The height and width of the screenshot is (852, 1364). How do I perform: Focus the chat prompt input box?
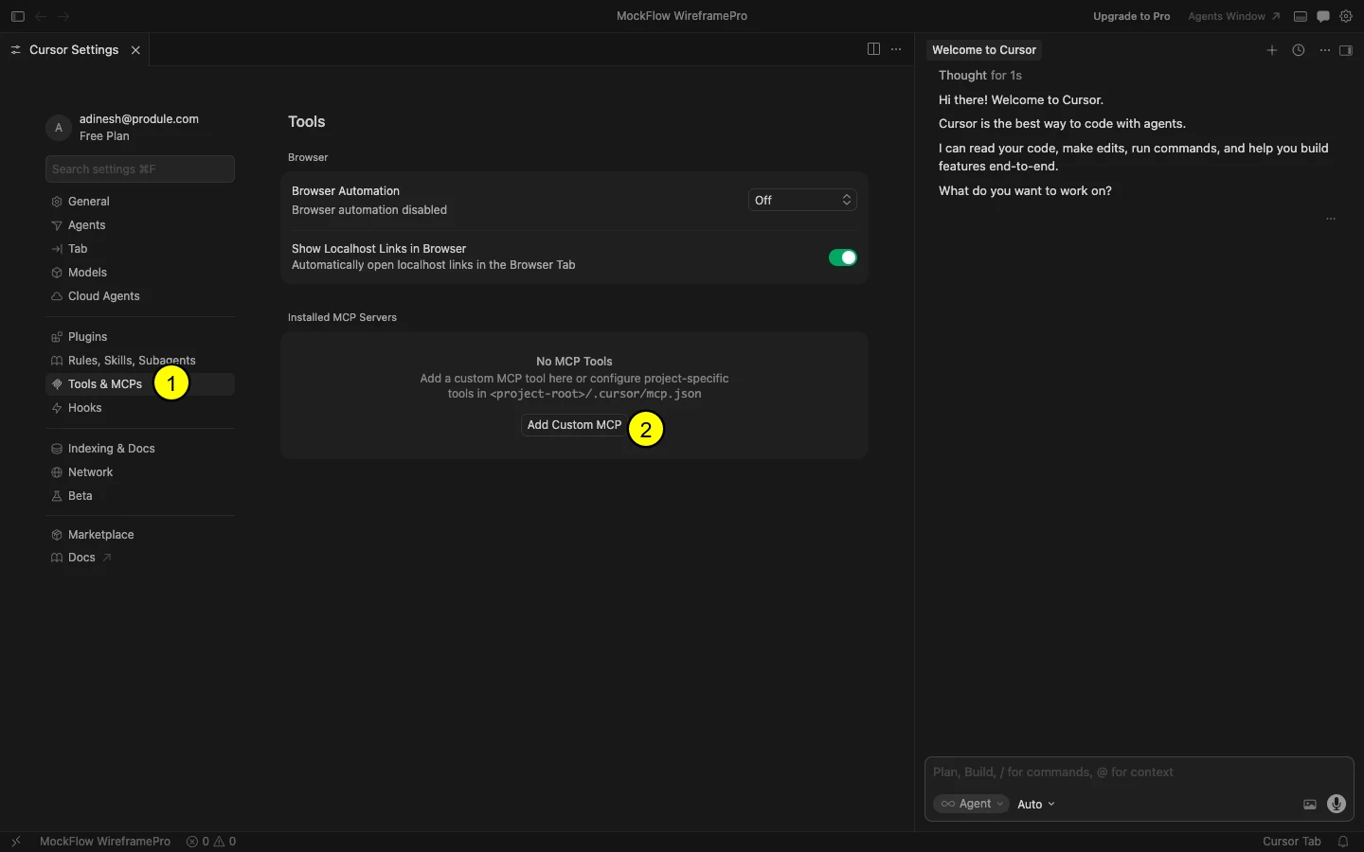1139,772
